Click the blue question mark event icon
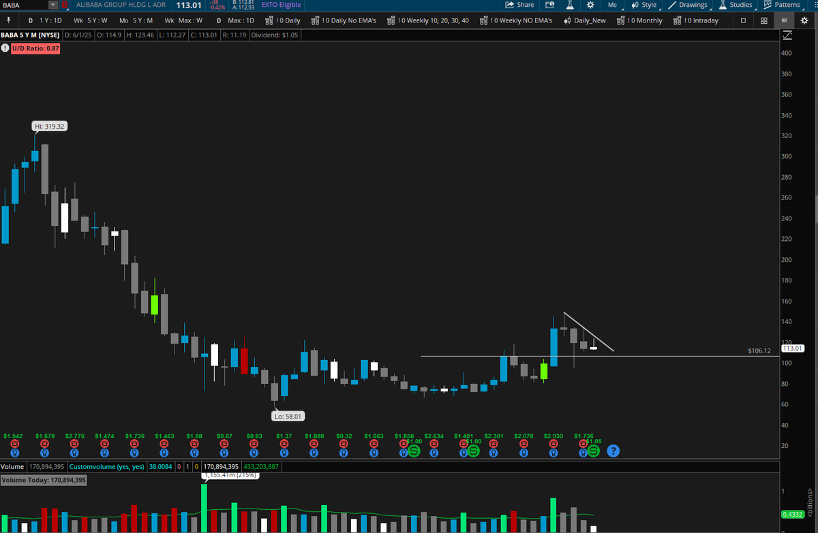Image resolution: width=818 pixels, height=533 pixels. coord(613,450)
